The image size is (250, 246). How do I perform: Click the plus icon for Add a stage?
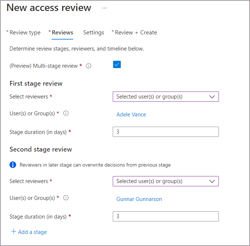coord(14,232)
